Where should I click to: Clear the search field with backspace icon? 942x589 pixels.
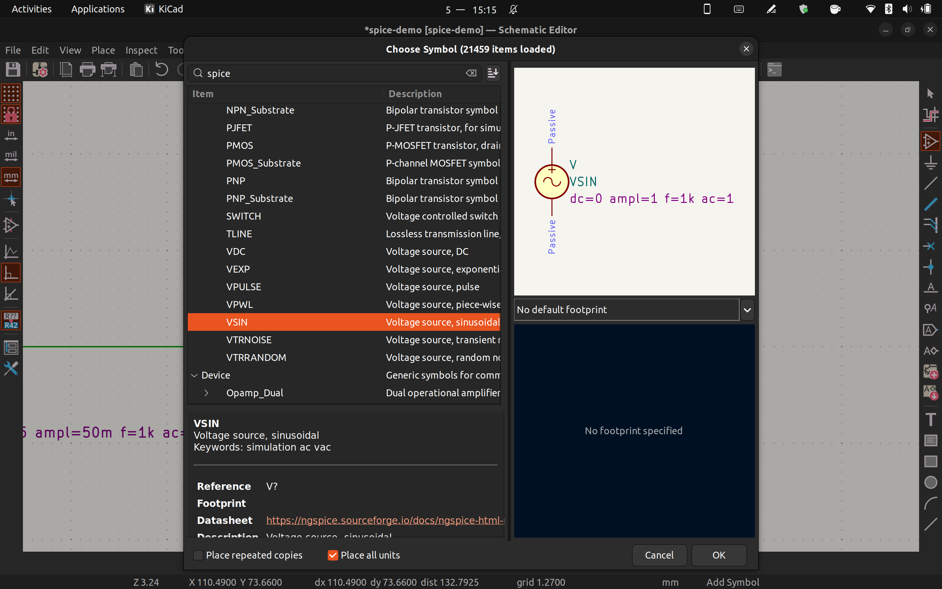pos(471,73)
